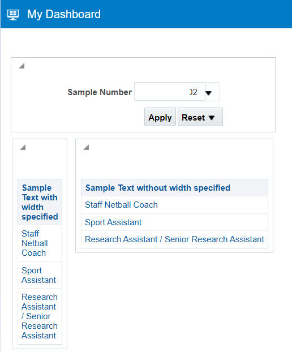This screenshot has width=292, height=352.
Task: Click the blue dashboard header bar
Action: pos(146,14)
